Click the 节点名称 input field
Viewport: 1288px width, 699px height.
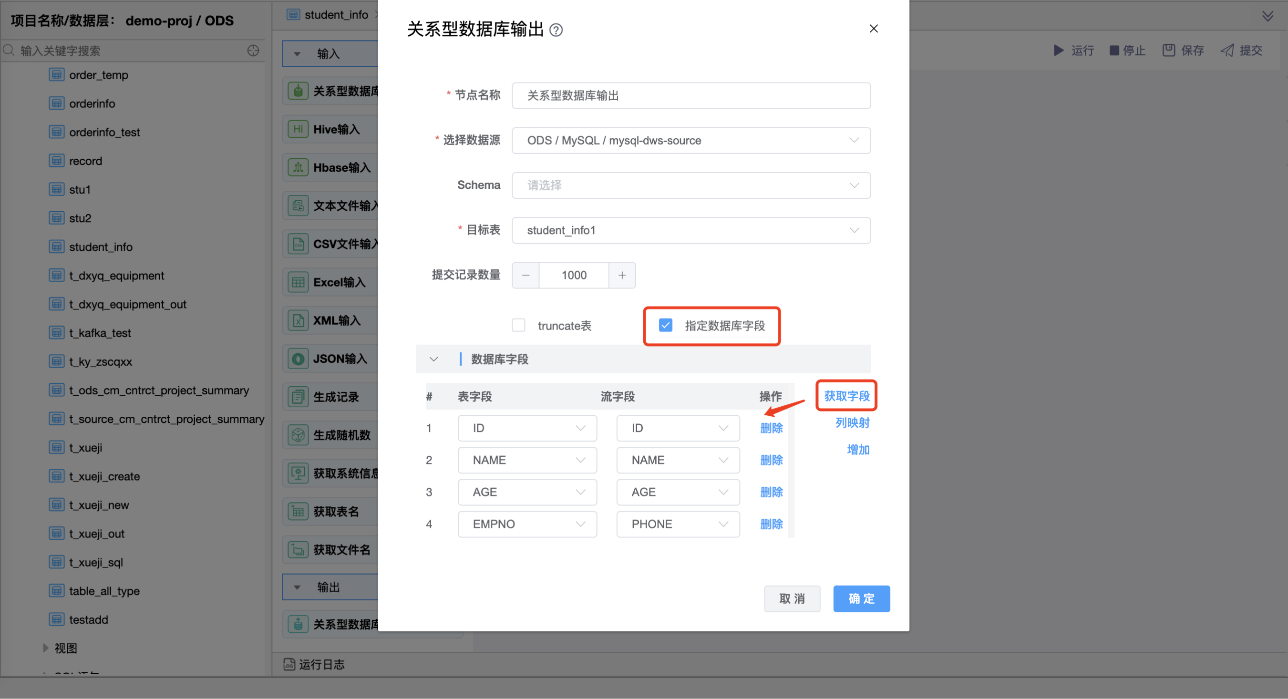(x=691, y=95)
